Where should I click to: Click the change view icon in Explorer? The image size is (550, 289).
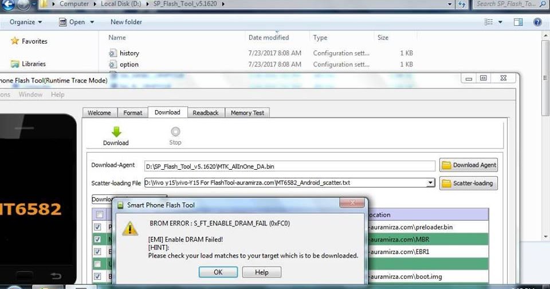point(488,22)
